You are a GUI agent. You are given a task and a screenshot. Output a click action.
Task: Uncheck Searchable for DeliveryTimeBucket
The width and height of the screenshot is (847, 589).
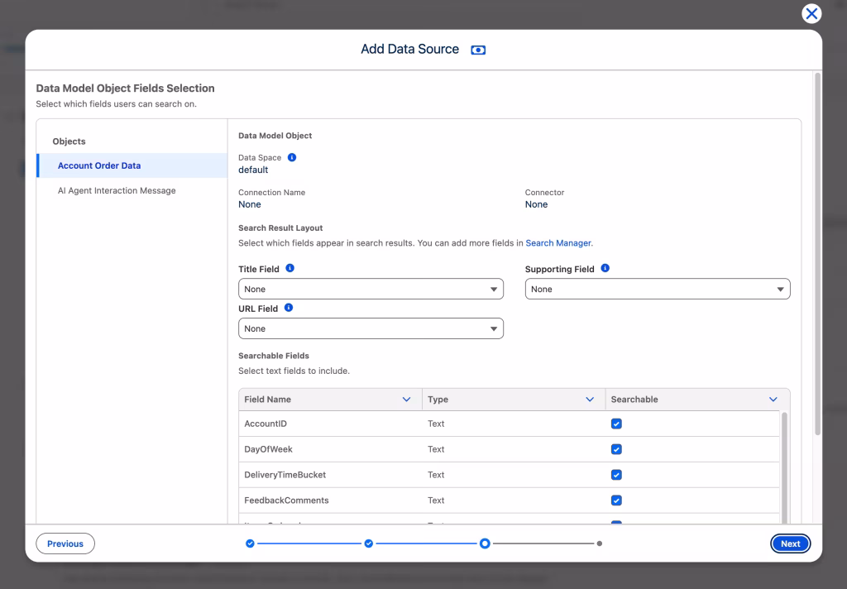(x=616, y=475)
